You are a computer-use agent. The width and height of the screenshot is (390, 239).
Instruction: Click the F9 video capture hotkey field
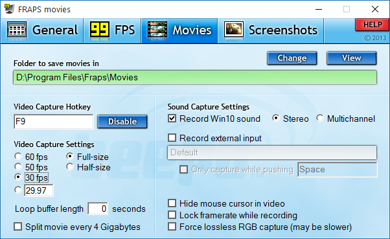pos(54,122)
